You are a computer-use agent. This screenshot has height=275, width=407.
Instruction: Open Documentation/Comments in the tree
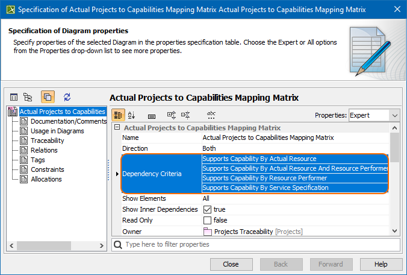coord(68,121)
